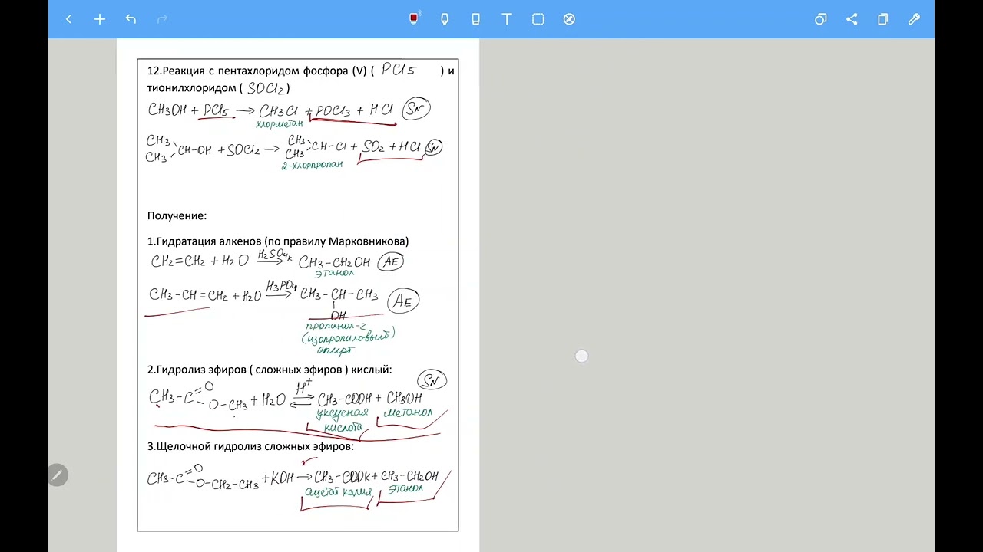Select the red pen tool

tap(414, 18)
